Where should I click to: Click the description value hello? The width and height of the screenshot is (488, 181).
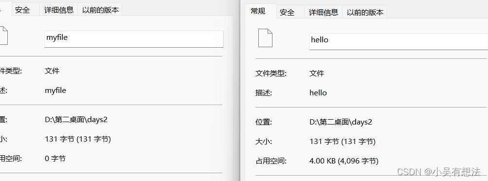318,92
